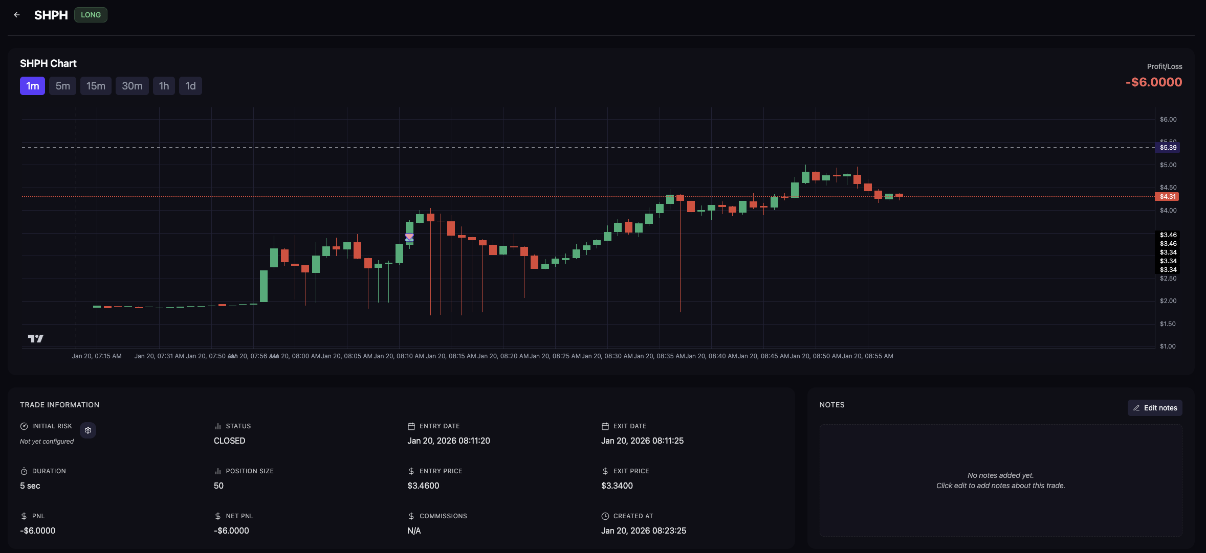Click the LONG badge
1206x553 pixels.
coord(91,15)
